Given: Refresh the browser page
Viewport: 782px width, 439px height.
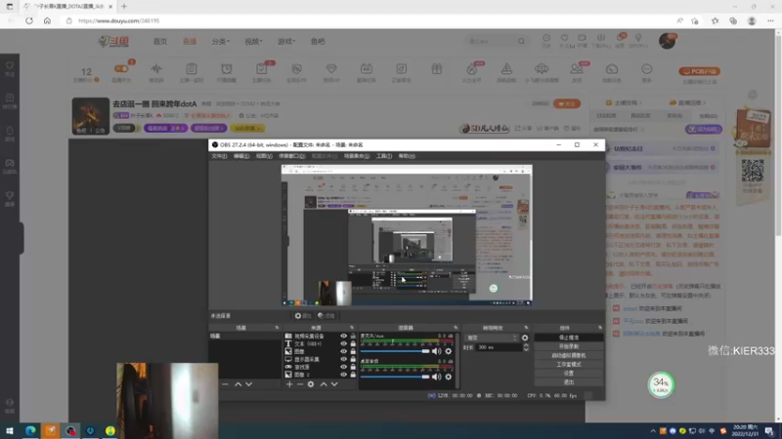Looking at the screenshot, I should click(x=29, y=20).
